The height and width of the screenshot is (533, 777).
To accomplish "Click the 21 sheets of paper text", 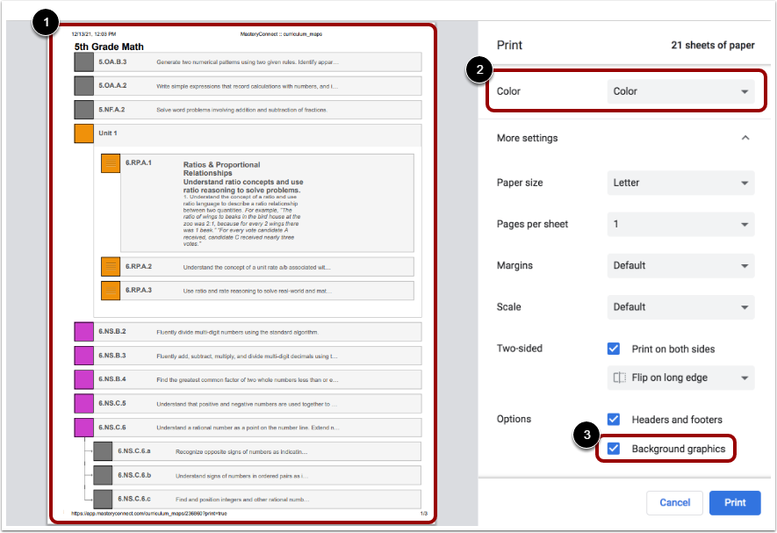I will pyautogui.click(x=713, y=45).
